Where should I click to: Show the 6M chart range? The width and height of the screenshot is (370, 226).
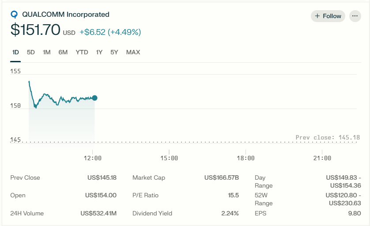coord(63,52)
